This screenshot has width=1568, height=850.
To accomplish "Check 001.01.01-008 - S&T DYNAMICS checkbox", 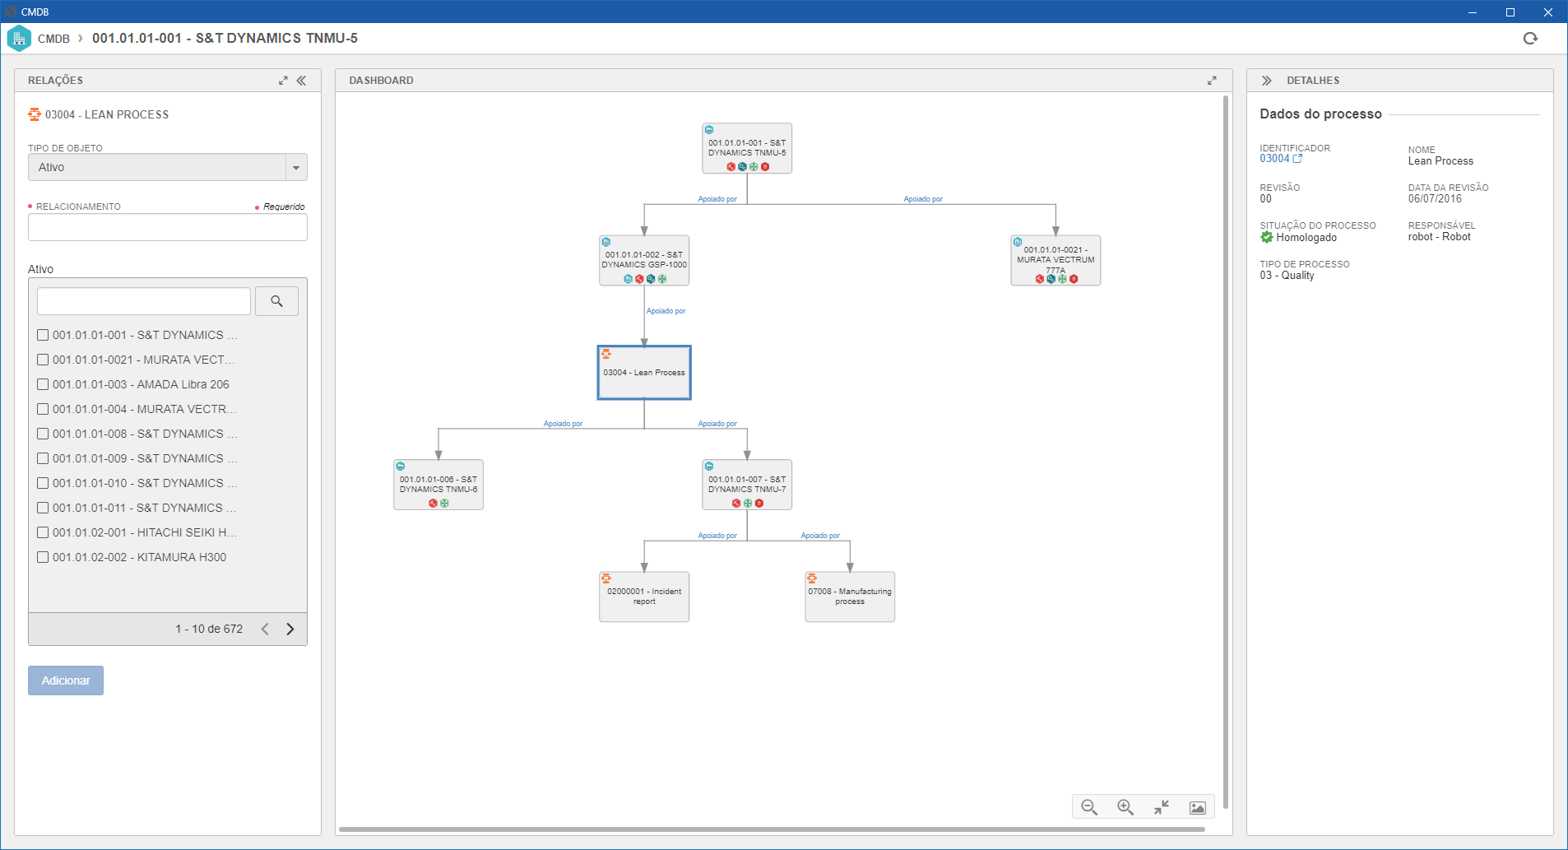I will [x=43, y=434].
